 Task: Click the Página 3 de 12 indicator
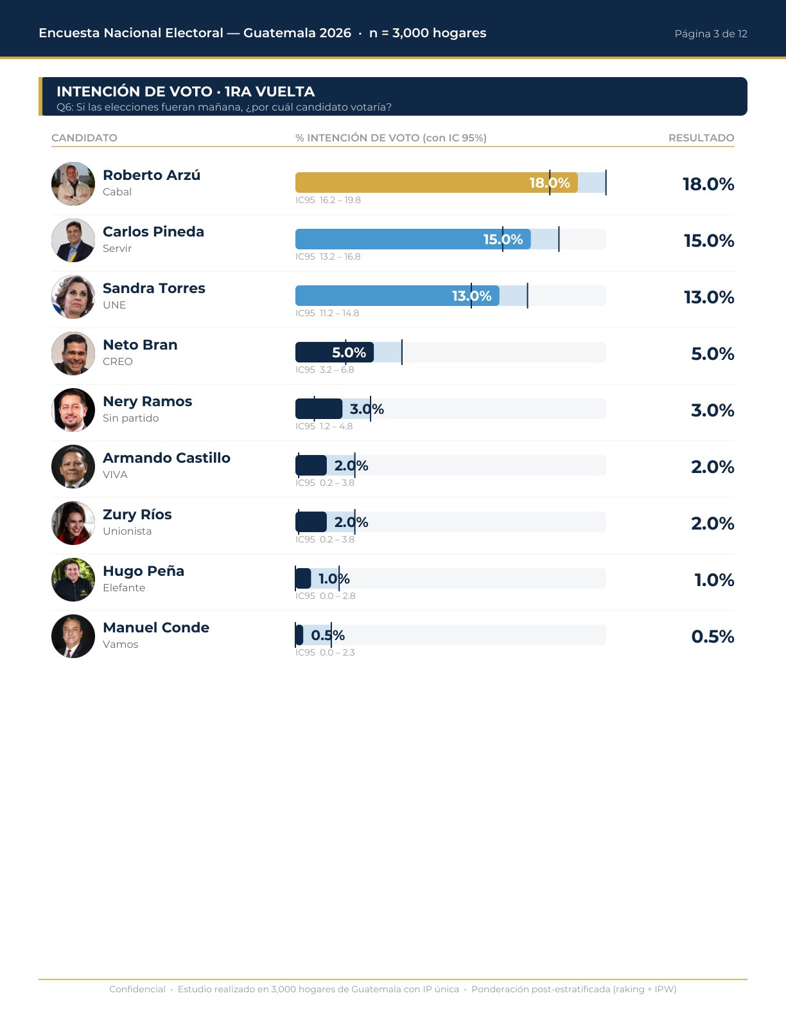tap(711, 33)
